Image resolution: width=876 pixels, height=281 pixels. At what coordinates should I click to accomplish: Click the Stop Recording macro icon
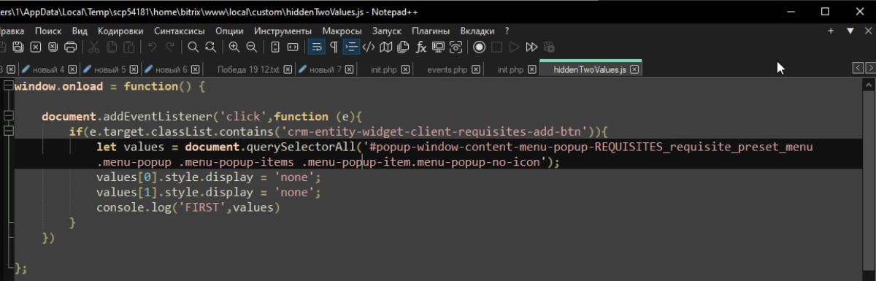click(497, 47)
